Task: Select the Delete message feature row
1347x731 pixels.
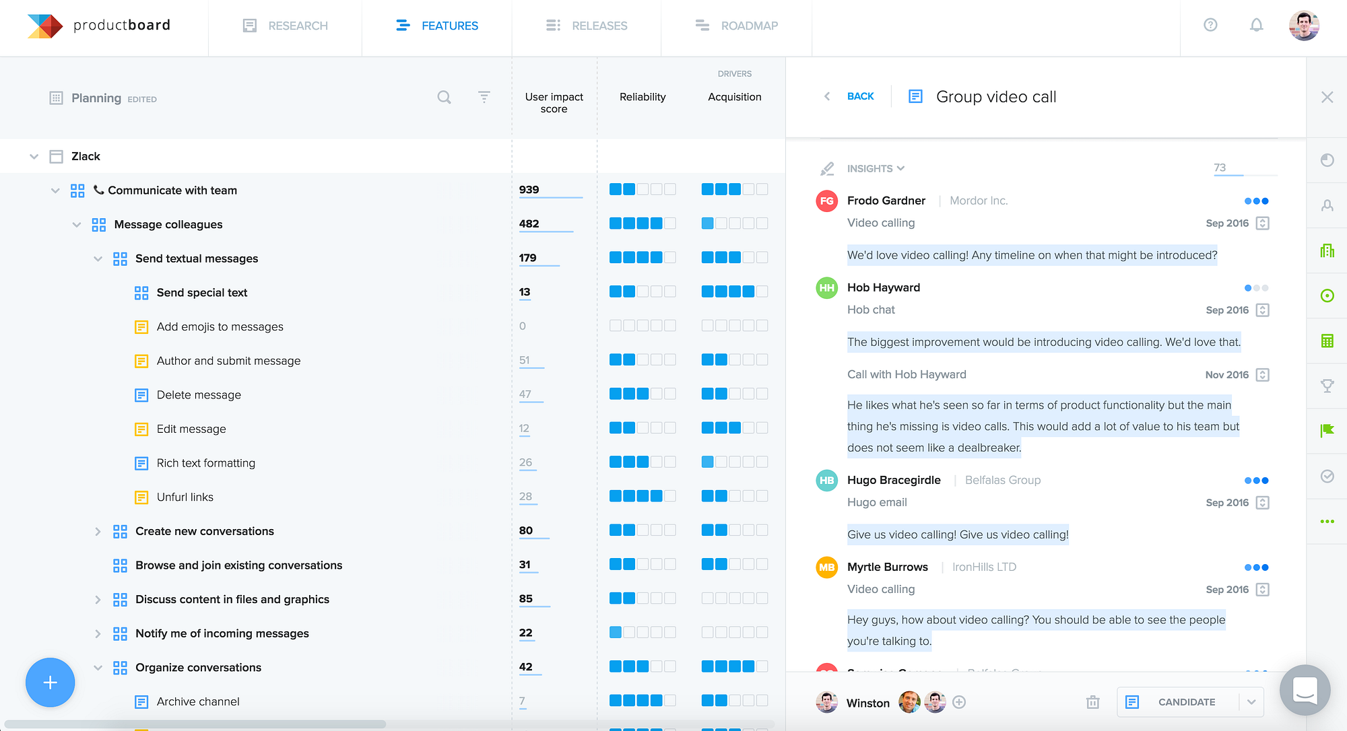Action: tap(256, 395)
